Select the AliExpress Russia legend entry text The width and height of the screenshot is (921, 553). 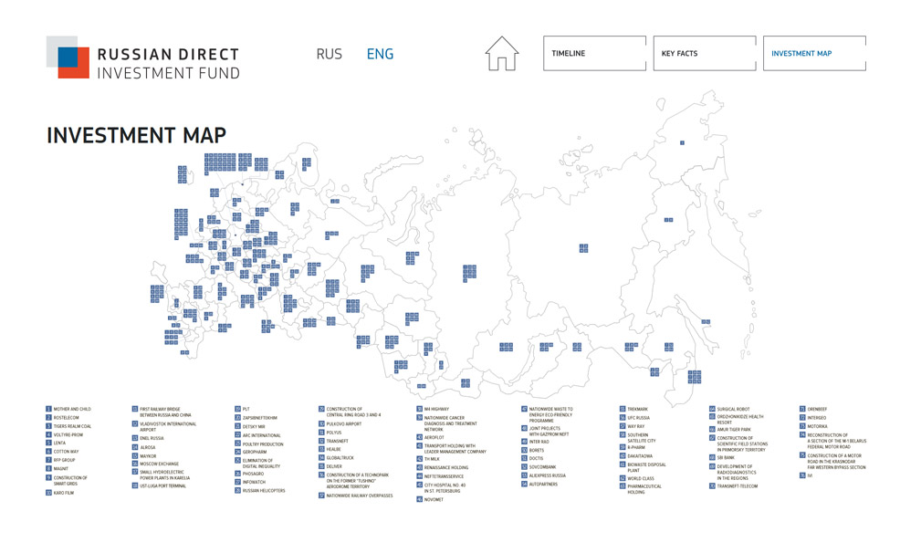point(548,475)
